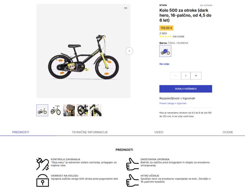The image size is (245, 194).
Task: Click thumbs-up icon beside Hitro učenje
Action: (132, 180)
